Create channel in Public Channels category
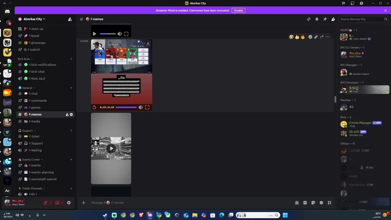Image resolution: width=391 pixels, height=220 pixels. click(x=71, y=189)
